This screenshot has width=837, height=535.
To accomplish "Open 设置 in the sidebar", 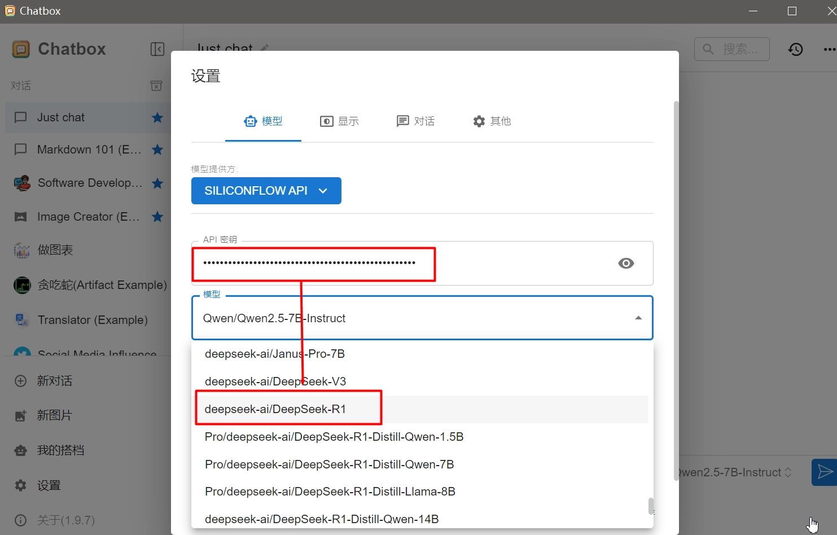I will [87, 485].
